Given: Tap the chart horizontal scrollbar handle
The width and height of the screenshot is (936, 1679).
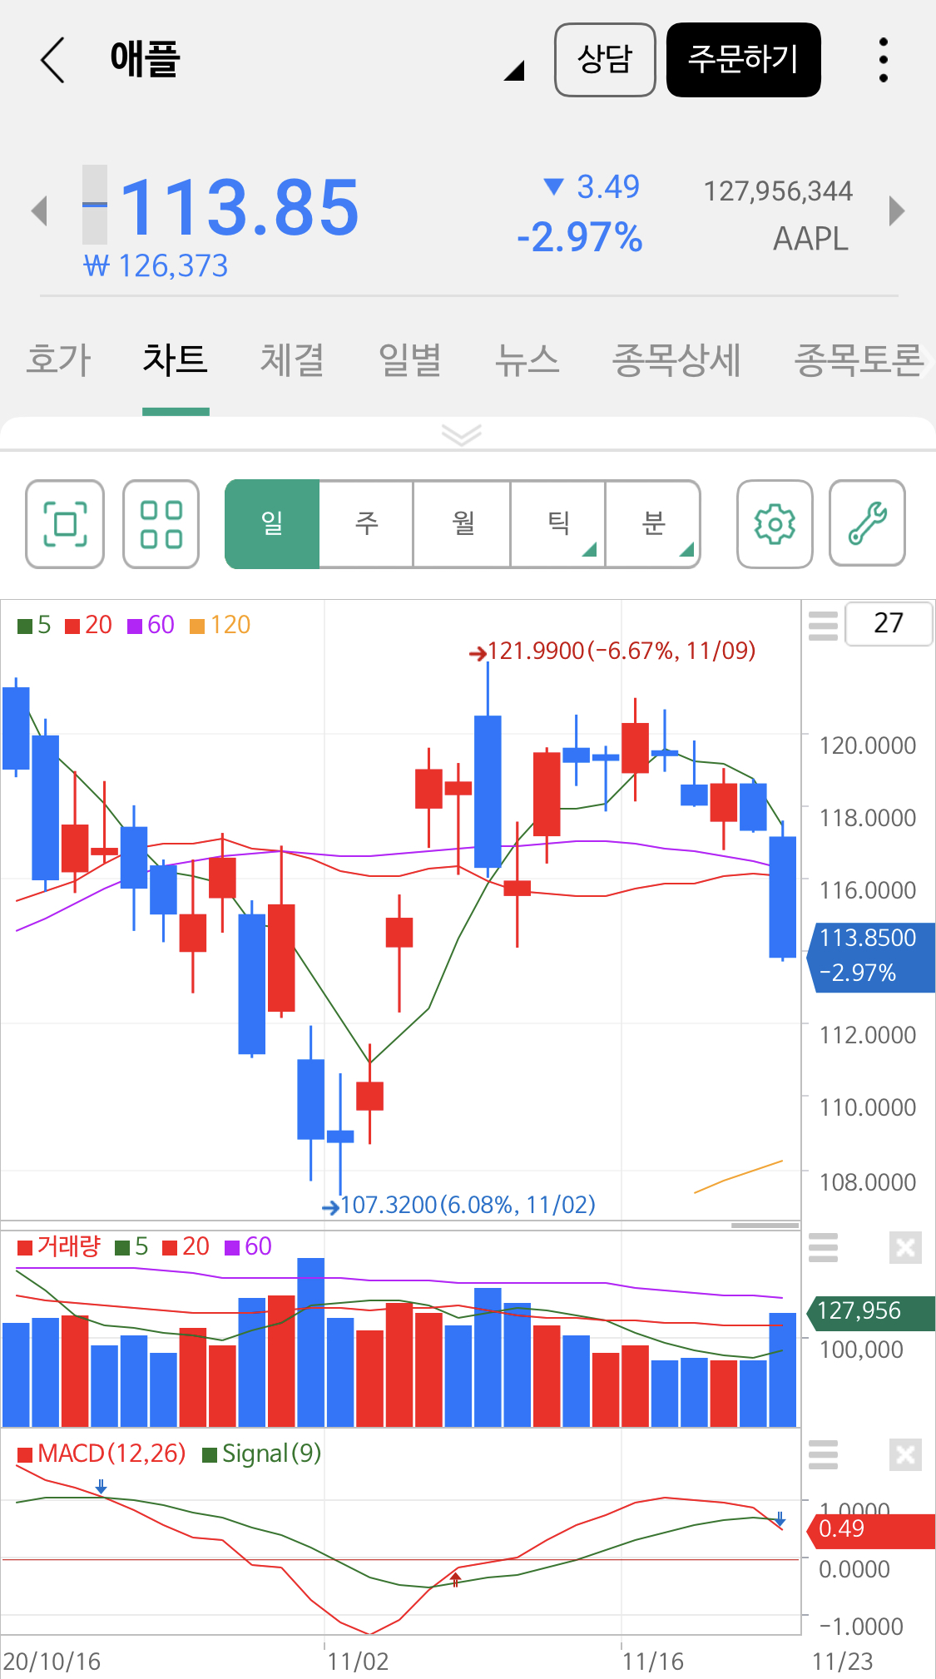Looking at the screenshot, I should tap(765, 1226).
